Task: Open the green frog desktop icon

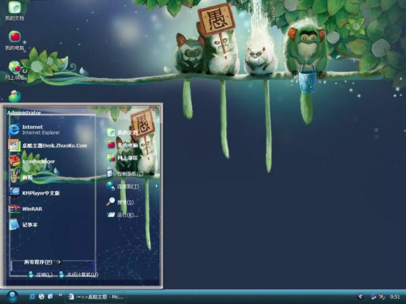Action: click(15, 96)
